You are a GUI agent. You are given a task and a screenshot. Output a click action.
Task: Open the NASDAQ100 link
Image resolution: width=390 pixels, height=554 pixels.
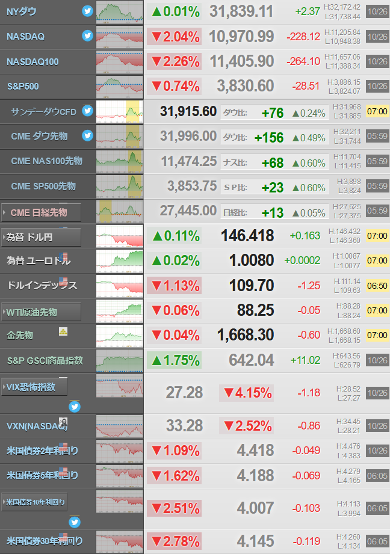32,62
